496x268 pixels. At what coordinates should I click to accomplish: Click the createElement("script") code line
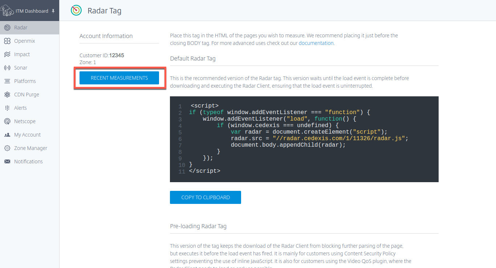(x=309, y=132)
